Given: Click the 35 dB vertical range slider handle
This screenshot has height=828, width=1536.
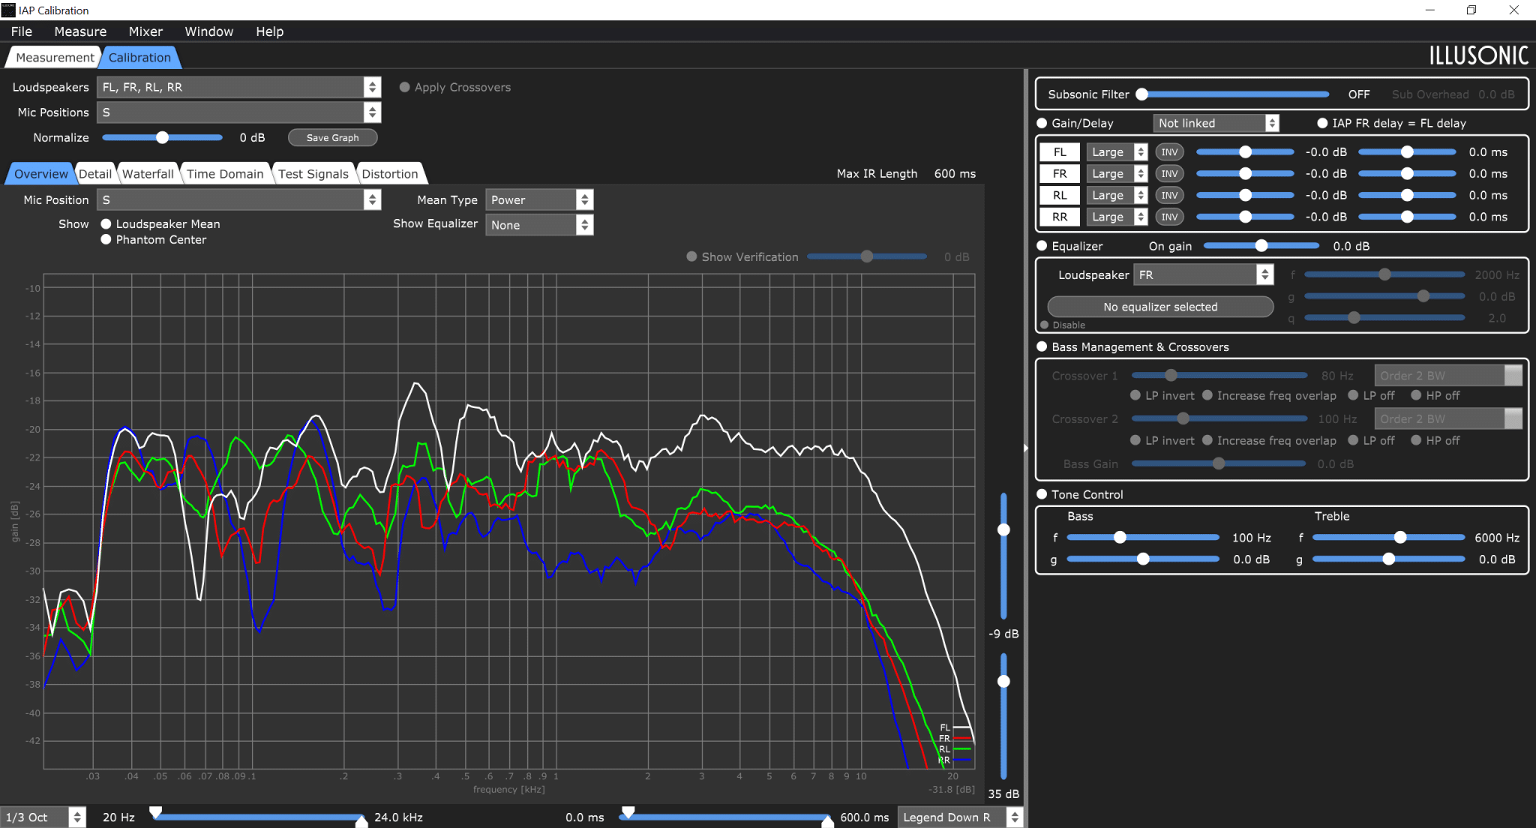Looking at the screenshot, I should coord(1003,682).
